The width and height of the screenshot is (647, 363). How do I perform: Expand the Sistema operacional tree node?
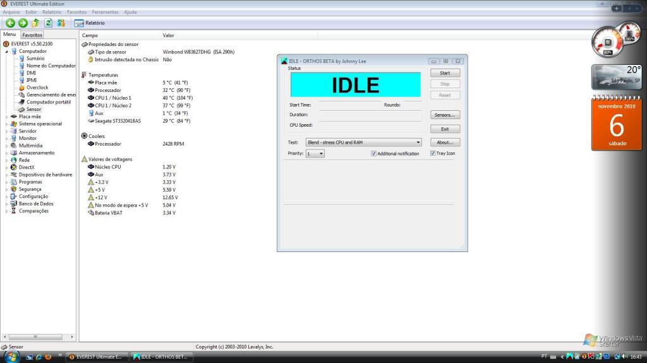coord(6,124)
